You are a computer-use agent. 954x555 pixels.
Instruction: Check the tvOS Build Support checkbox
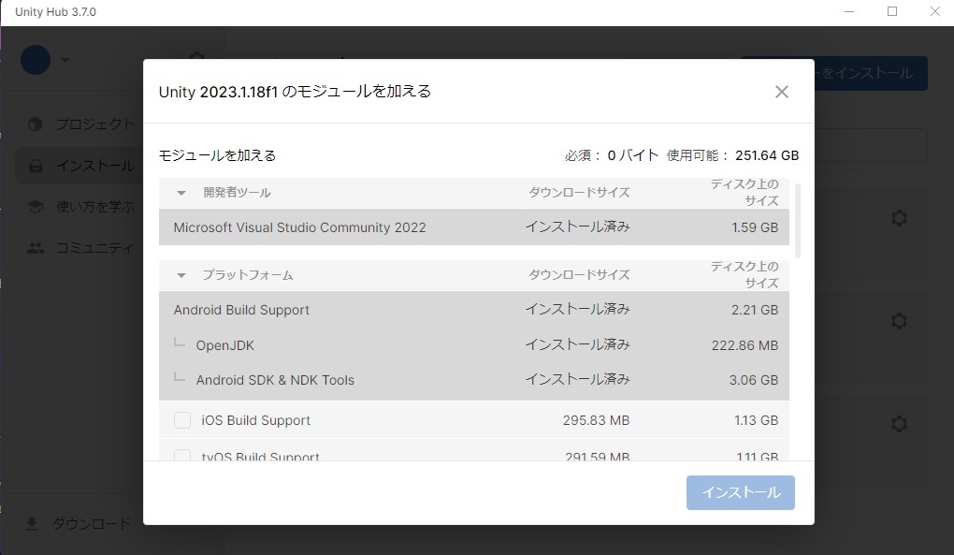coord(182,455)
